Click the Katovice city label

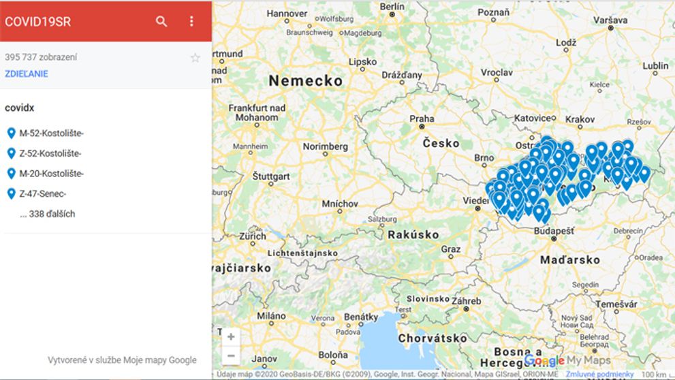click(x=532, y=118)
